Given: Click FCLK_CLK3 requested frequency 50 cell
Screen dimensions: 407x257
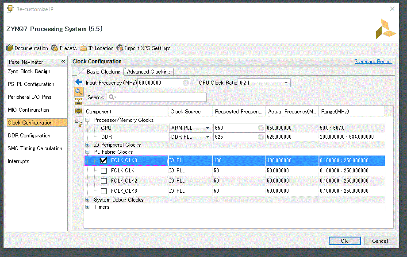Looking at the screenshot, I should pos(239,191).
